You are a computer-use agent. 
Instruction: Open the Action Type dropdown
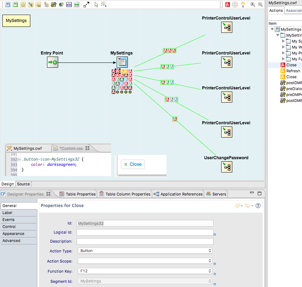click(x=145, y=251)
